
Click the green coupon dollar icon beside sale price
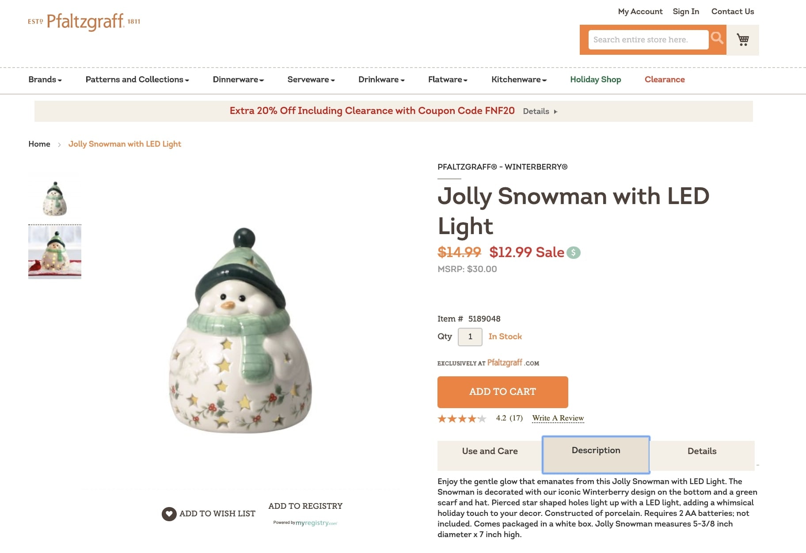(x=573, y=252)
